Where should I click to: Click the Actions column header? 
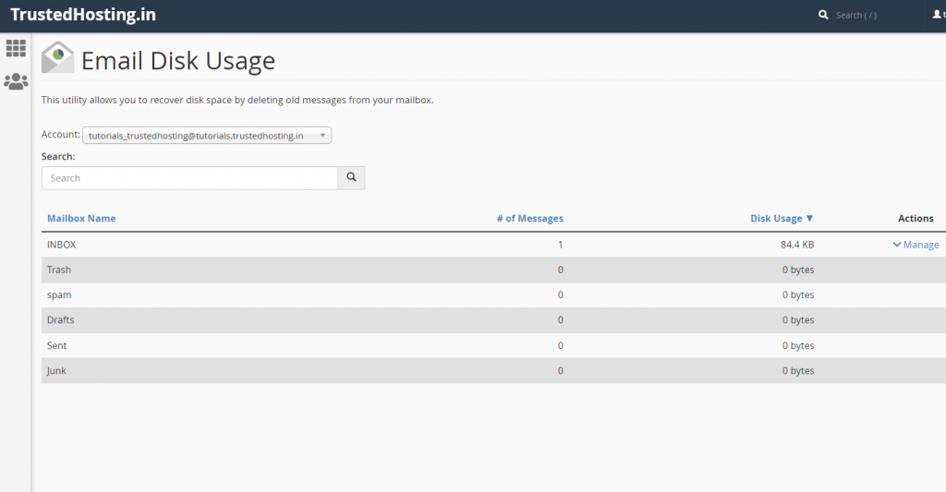tap(916, 218)
